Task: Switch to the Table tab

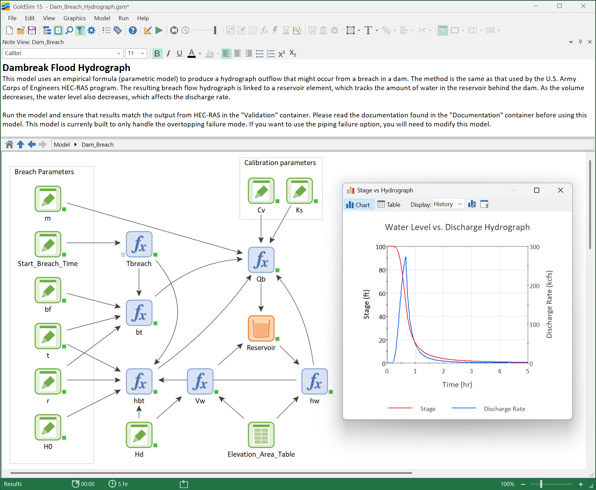Action: pos(389,204)
